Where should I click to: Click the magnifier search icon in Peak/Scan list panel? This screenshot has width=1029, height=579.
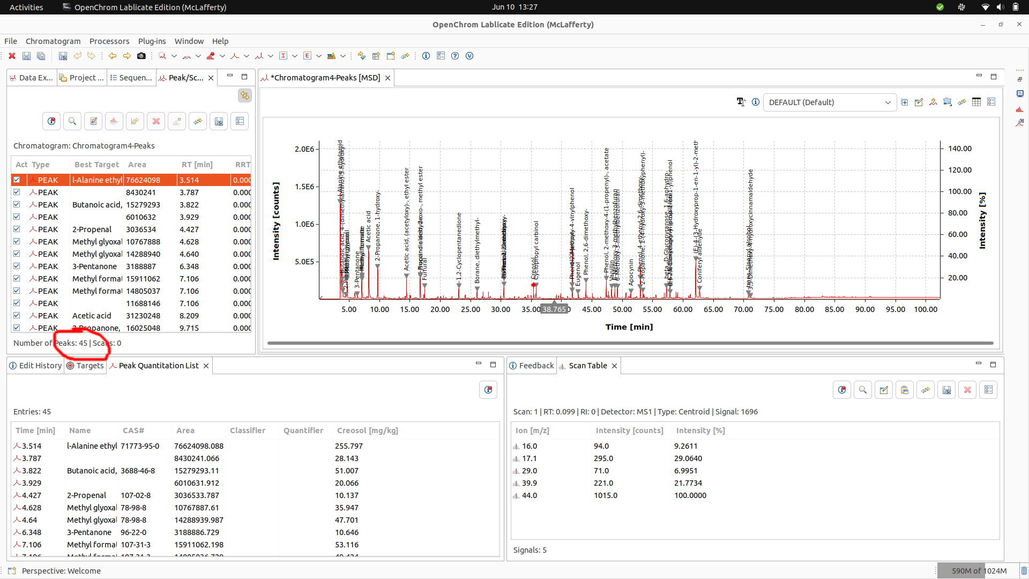click(72, 121)
